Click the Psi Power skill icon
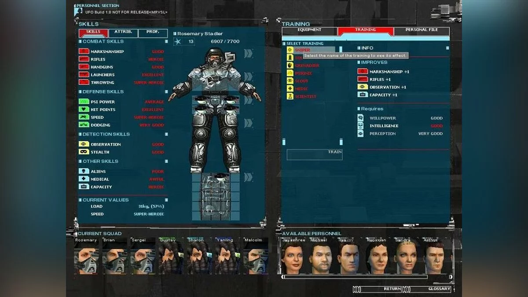Screen dimensions: 528x297 coord(84,102)
